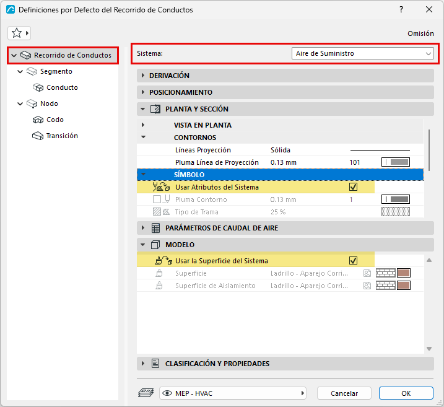444x407 pixels.
Task: Uncheck Usar la Superficie del Sistema
Action: (353, 261)
